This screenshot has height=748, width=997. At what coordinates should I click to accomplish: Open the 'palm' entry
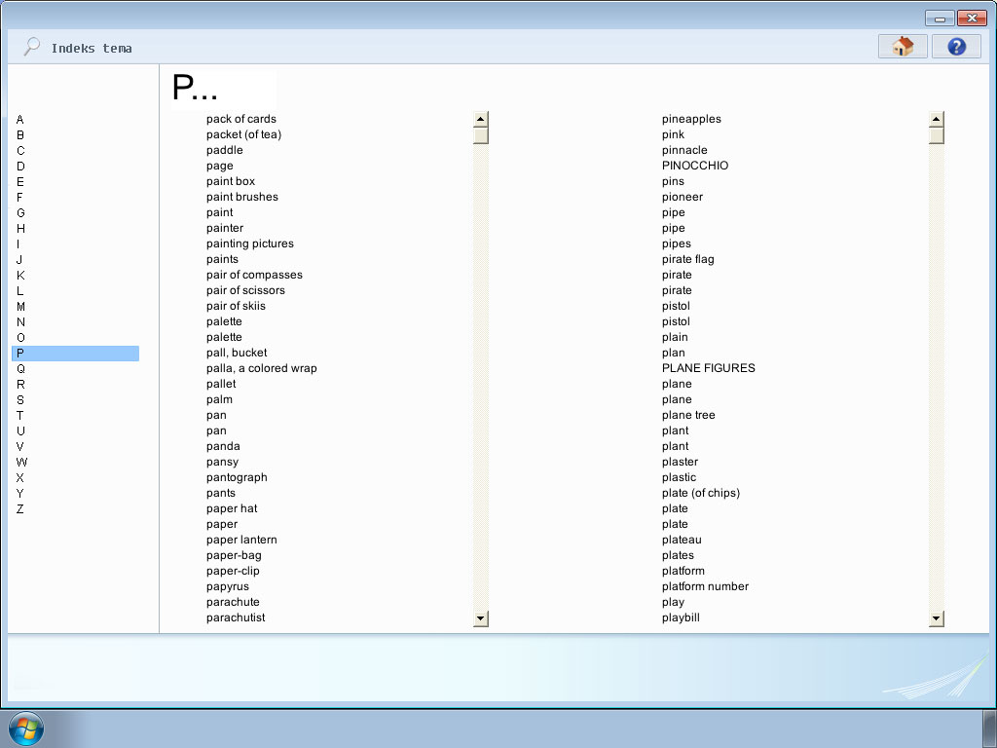219,399
